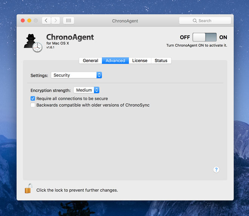The height and width of the screenshot is (216, 249).
Task: Click the version text v1.6.1
Action: [50, 47]
